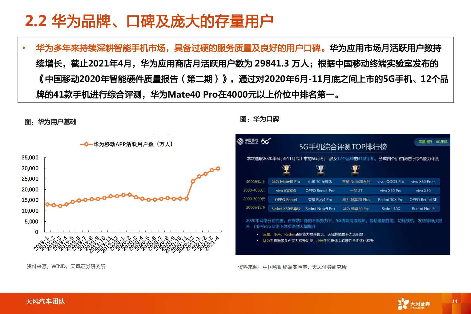The image size is (471, 314).
Task: Click the China Mobile logo in the ranking image
Action: coord(248,141)
